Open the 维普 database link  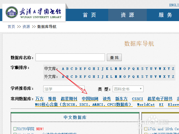pos(52,99)
